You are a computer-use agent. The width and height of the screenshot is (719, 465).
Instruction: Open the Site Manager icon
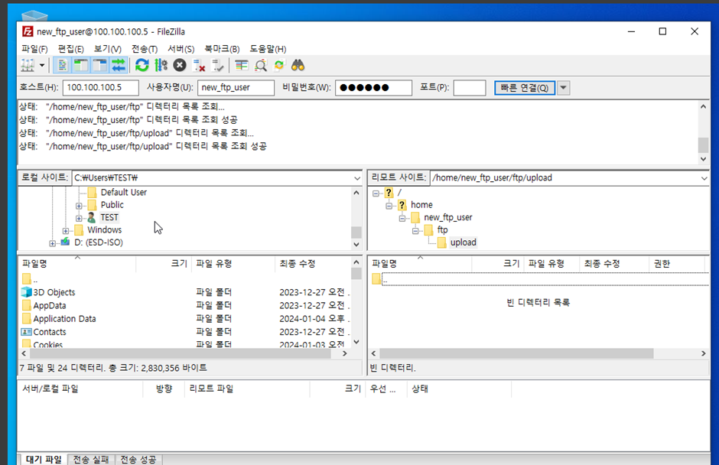pyautogui.click(x=28, y=66)
